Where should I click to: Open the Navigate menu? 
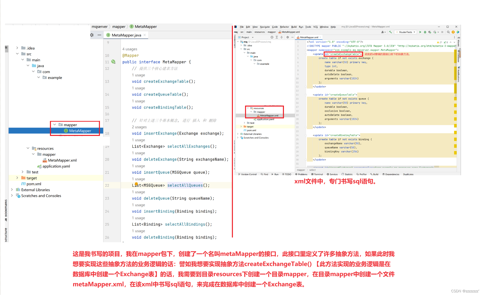click(x=265, y=27)
